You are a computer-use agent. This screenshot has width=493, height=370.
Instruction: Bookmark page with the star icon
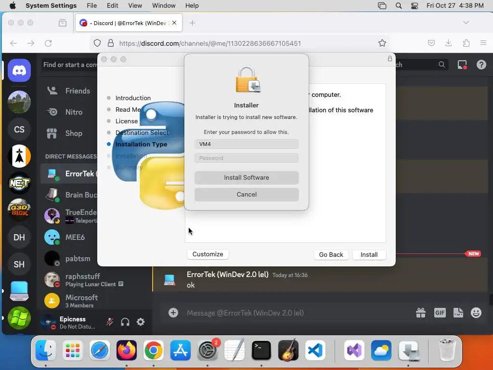tap(382, 43)
